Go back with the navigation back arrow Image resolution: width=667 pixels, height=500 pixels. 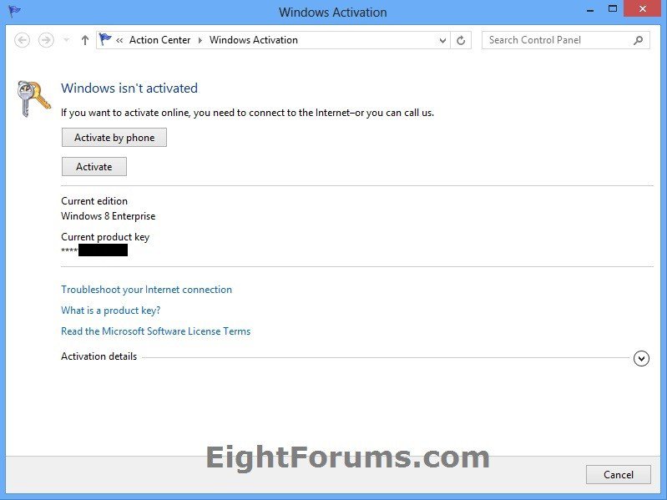coord(22,40)
